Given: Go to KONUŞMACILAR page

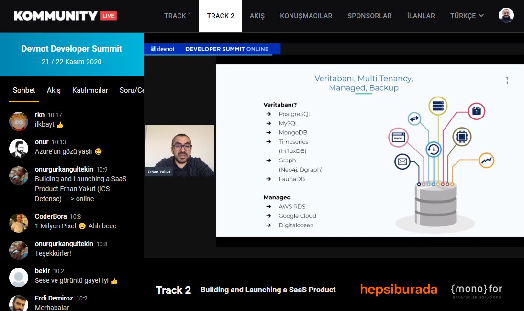Looking at the screenshot, I should pyautogui.click(x=306, y=16).
